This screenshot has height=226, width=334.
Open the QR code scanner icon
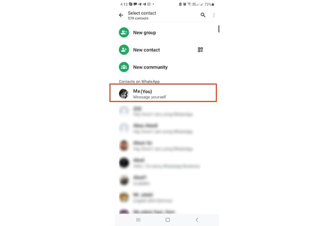point(200,50)
